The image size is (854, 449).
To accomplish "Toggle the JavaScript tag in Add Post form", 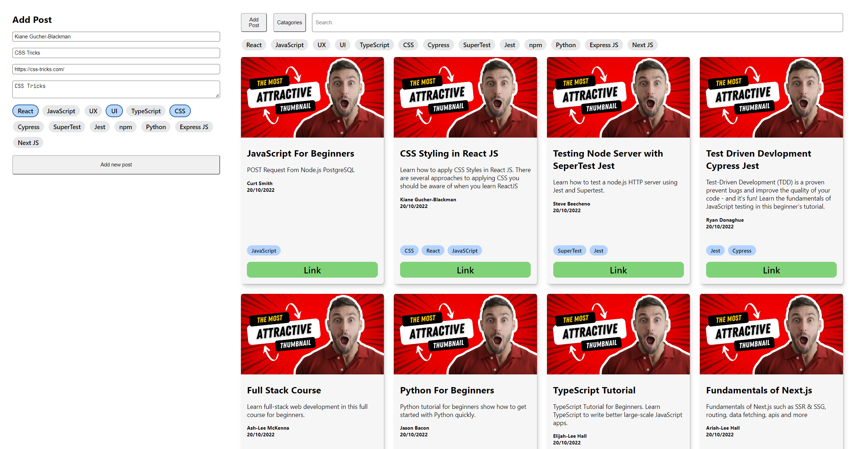I will (61, 111).
